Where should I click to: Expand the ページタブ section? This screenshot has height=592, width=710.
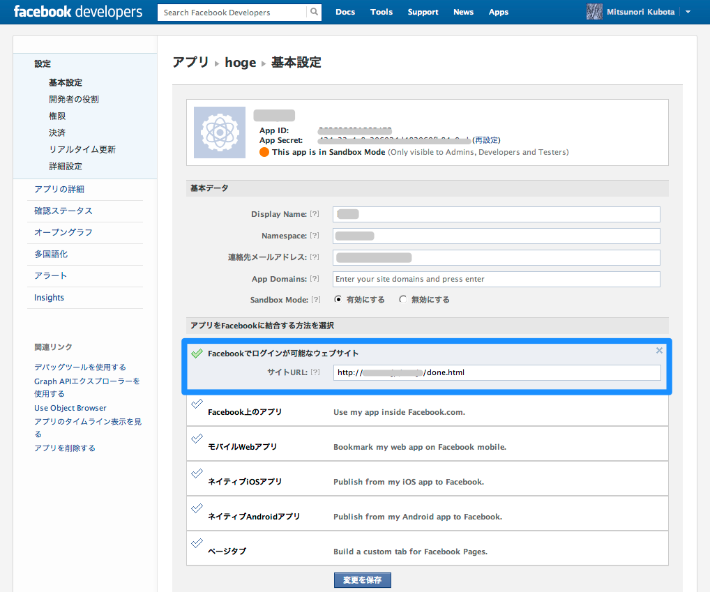pos(227,552)
